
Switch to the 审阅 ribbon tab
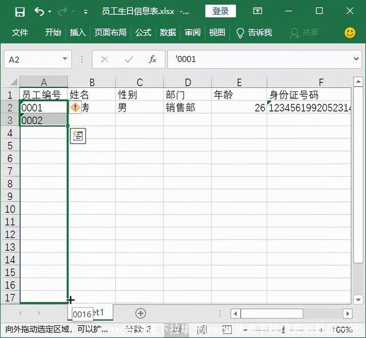pyautogui.click(x=193, y=32)
